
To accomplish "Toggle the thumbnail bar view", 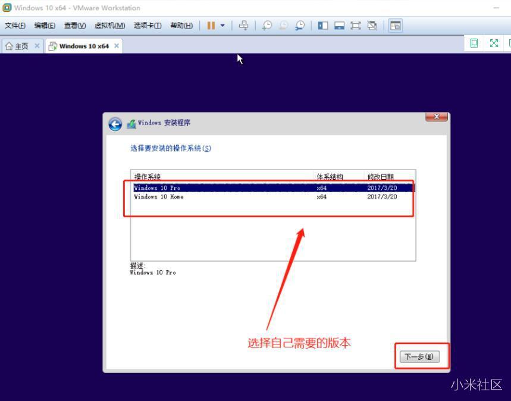I will [x=339, y=26].
